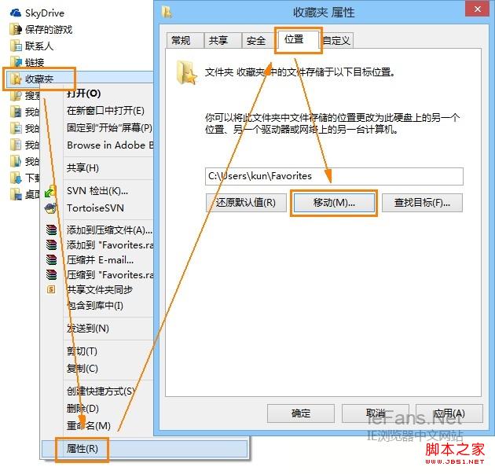This screenshot has width=495, height=474.
Task: Click WinRAR icon beside 添加到压缩文件(A)
Action: point(51,230)
